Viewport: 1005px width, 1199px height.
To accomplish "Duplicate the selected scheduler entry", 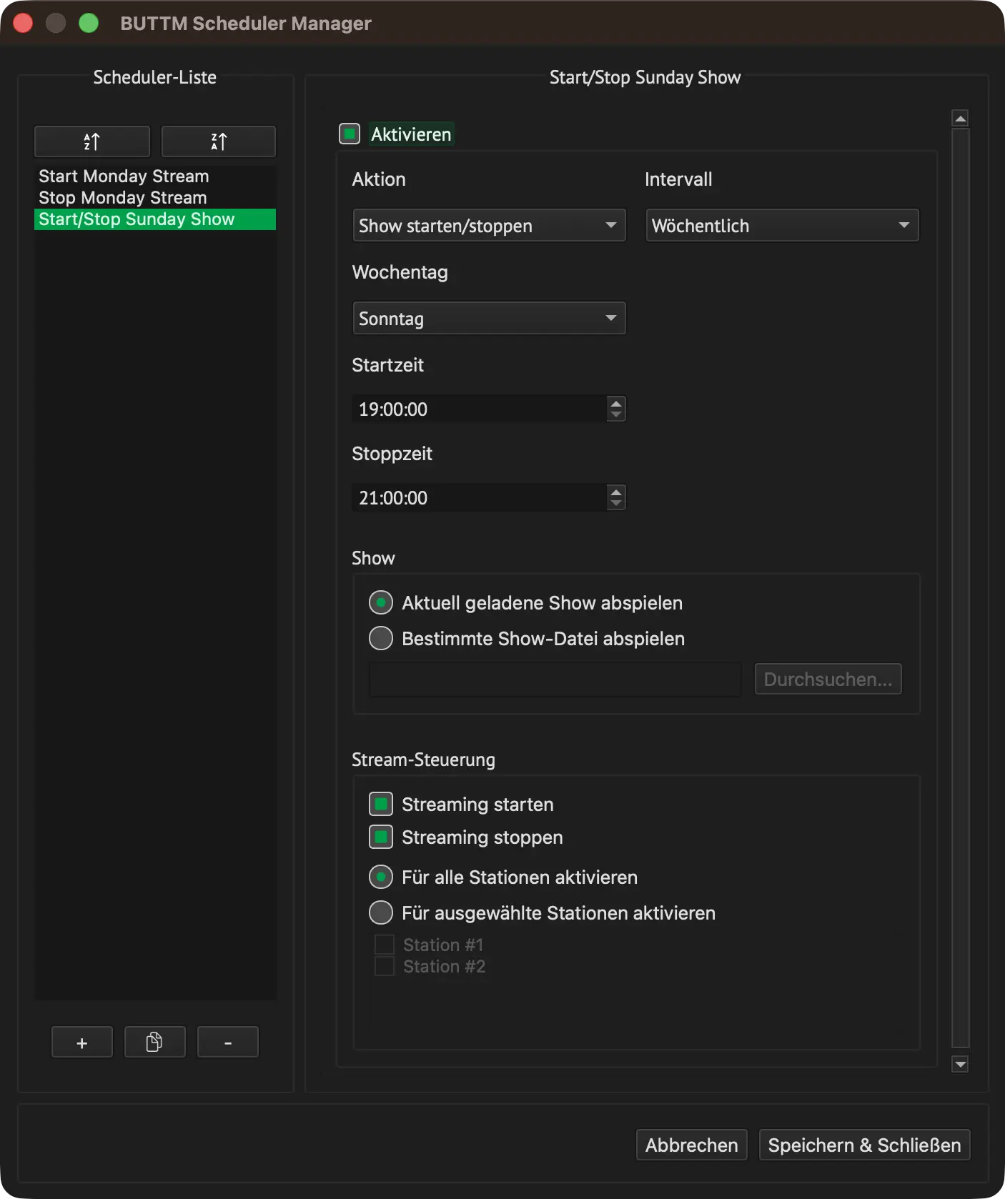I will click(x=154, y=1043).
